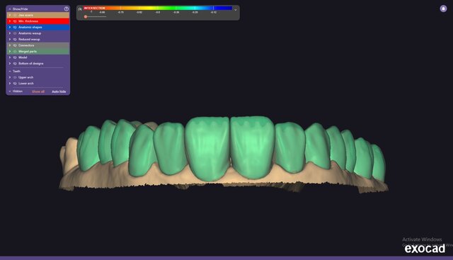Expand the Min. thickness row arrow
Screen dimensions: 453x260
pos(10,21)
